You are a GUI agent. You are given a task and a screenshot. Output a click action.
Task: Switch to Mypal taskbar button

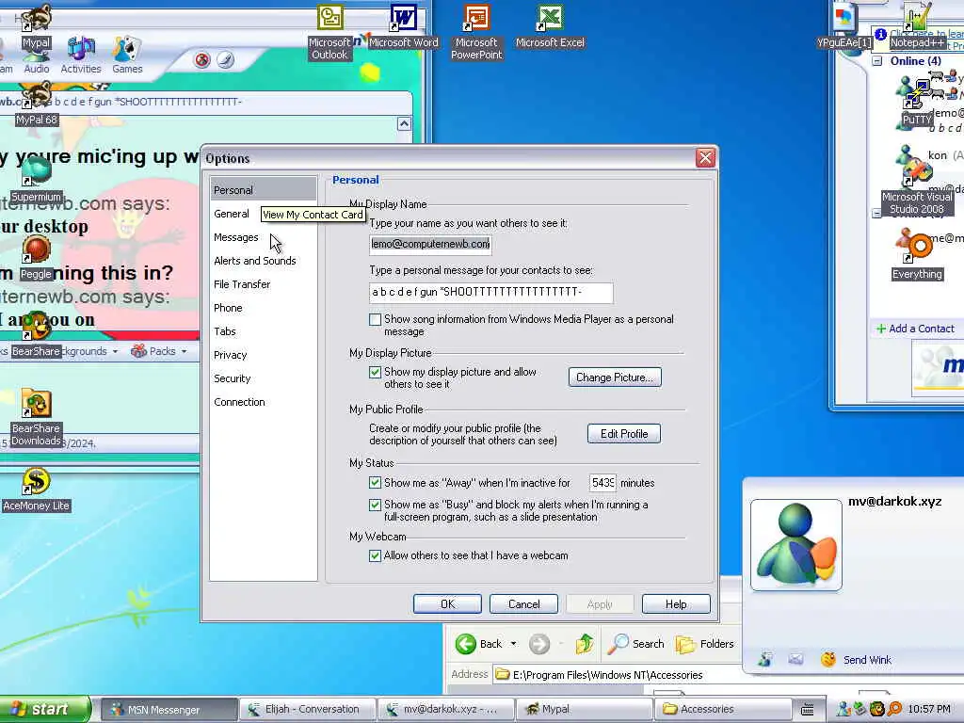click(x=584, y=709)
